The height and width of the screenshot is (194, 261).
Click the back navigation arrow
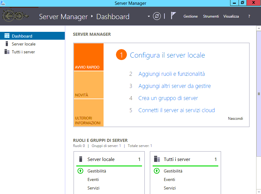point(9,16)
